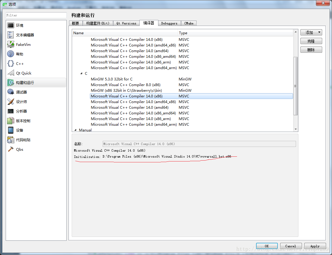Open the 文本编辑器 icon
The height and width of the screenshot is (255, 332).
pyautogui.click(x=11, y=35)
